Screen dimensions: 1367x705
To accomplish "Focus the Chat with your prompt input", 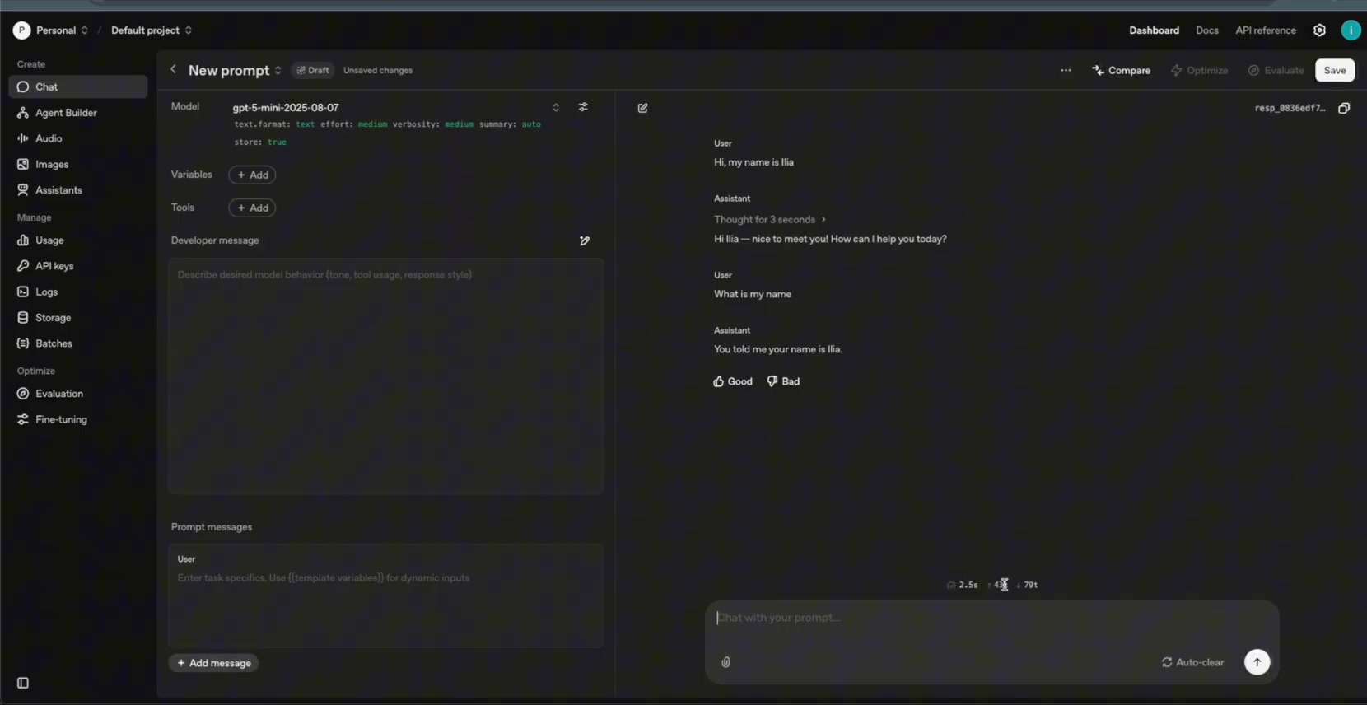I will pos(991,619).
